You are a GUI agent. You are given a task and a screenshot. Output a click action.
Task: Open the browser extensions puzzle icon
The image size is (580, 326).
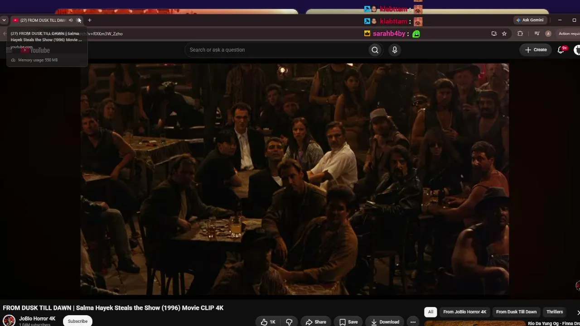click(x=520, y=34)
